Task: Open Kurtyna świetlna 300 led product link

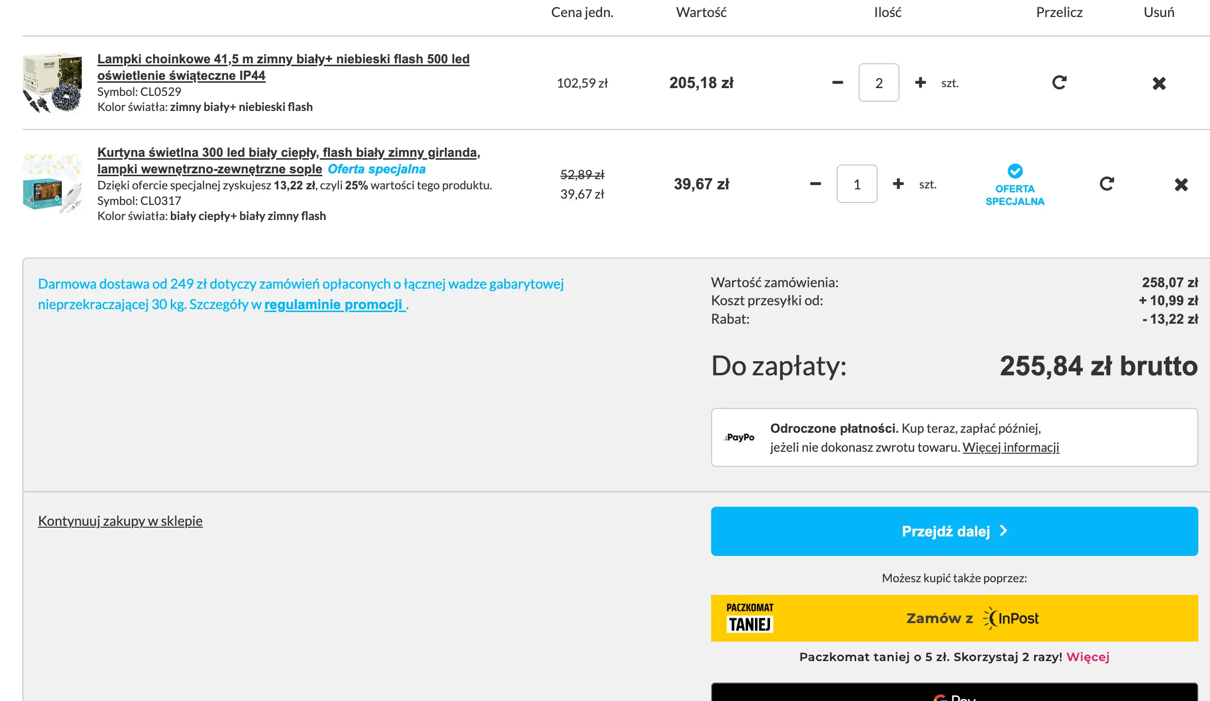Action: (288, 152)
